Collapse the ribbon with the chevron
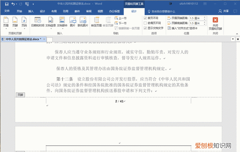 237,34
